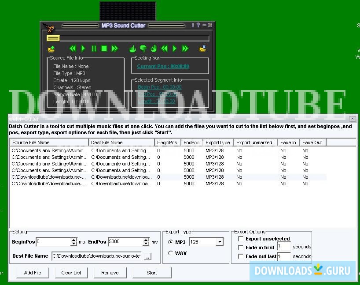Click the Current Pos link in Seeking bar
The image size is (360, 285).
[x=159, y=66]
